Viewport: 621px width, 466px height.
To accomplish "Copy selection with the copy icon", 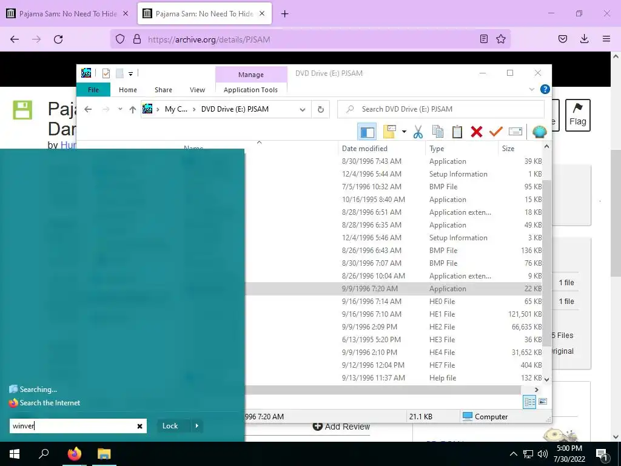I will click(x=438, y=132).
